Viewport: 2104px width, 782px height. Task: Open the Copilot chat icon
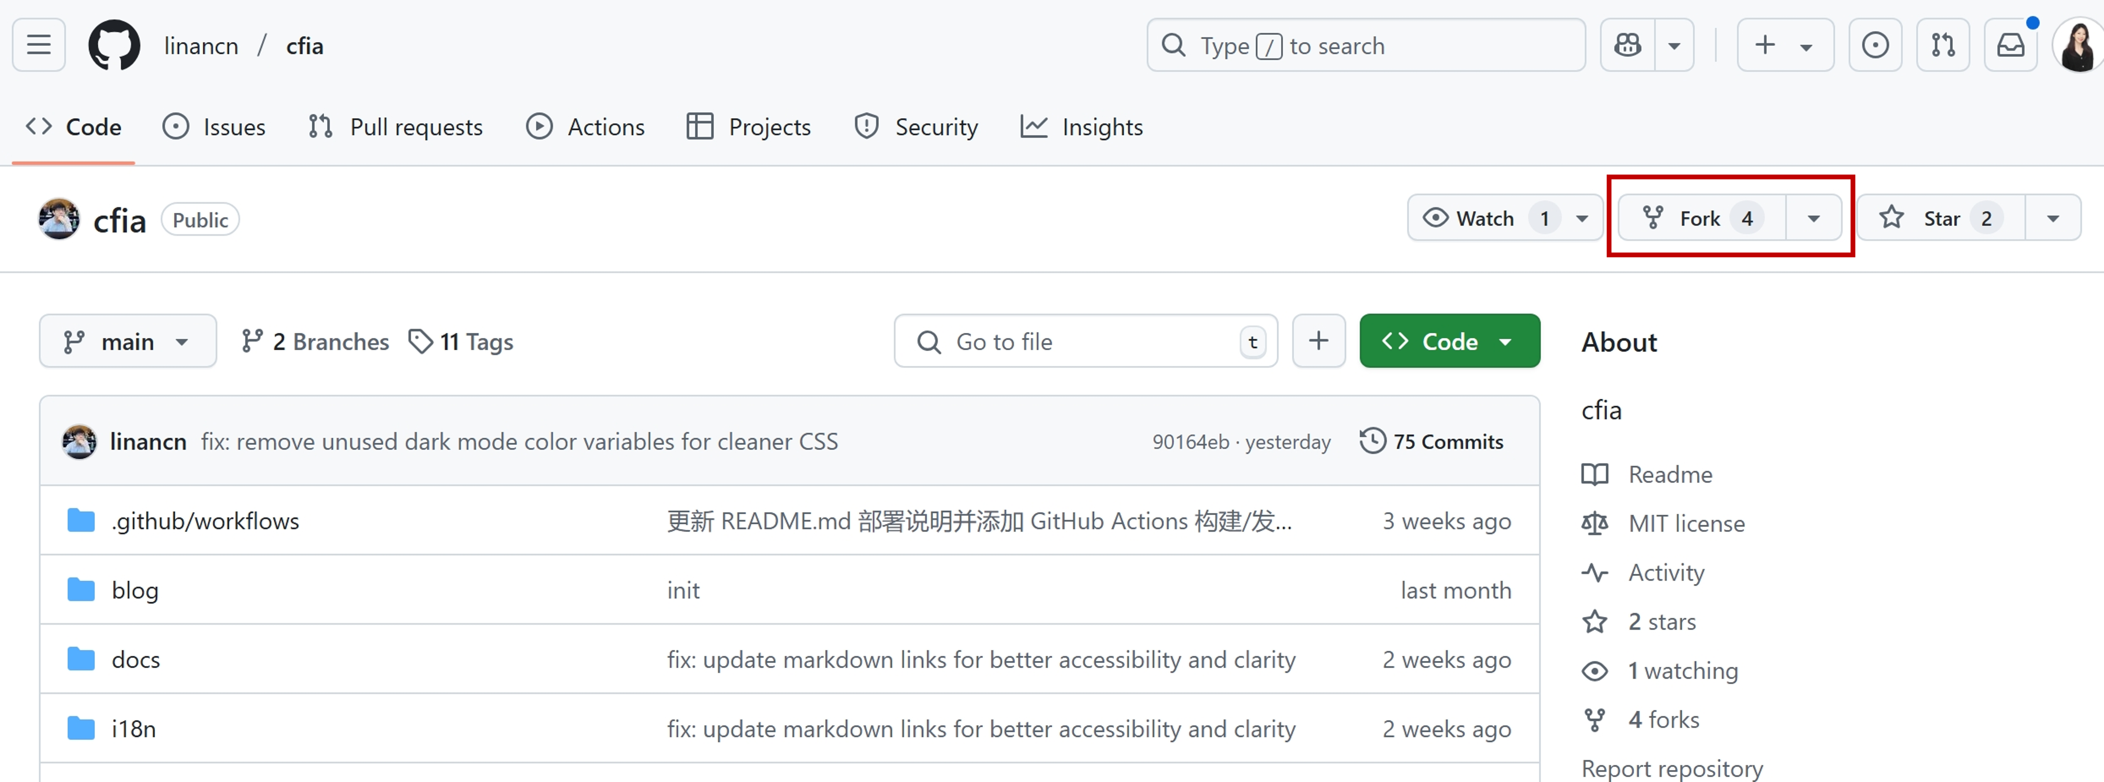point(1628,45)
